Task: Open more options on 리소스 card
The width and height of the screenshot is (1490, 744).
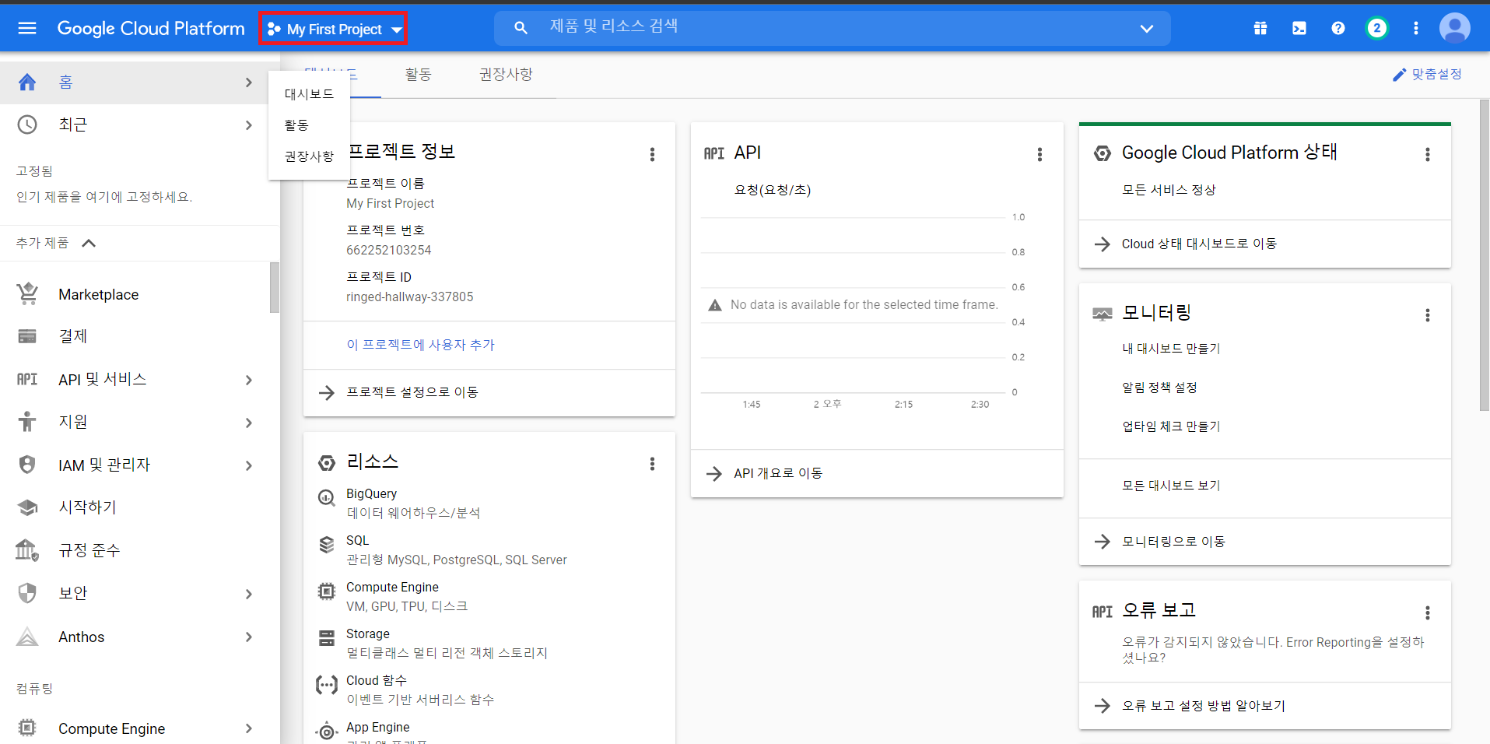Action: [x=652, y=464]
